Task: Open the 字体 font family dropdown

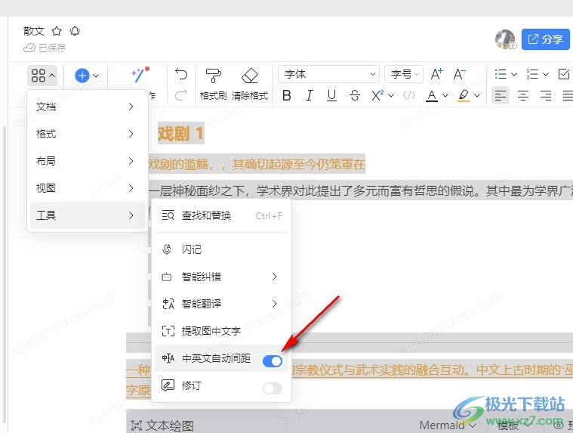Action: pos(329,74)
